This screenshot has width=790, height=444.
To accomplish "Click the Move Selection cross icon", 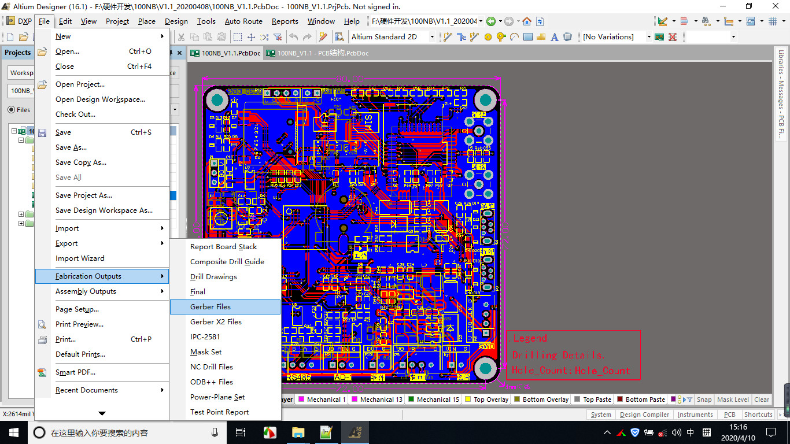I will coord(251,37).
